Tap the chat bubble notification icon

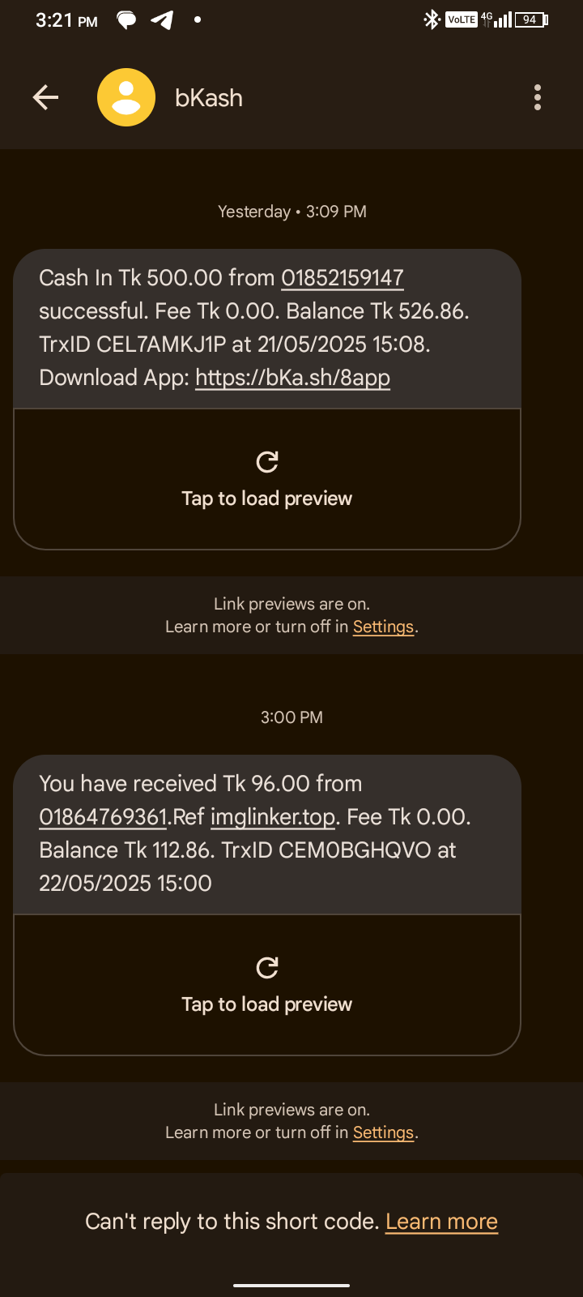click(x=126, y=19)
